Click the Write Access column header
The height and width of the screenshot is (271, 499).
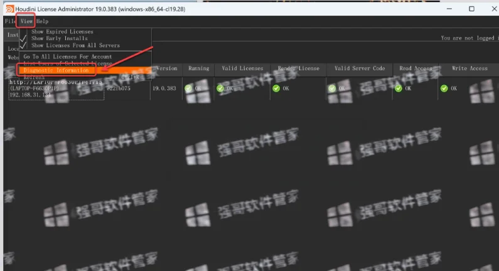pos(469,68)
